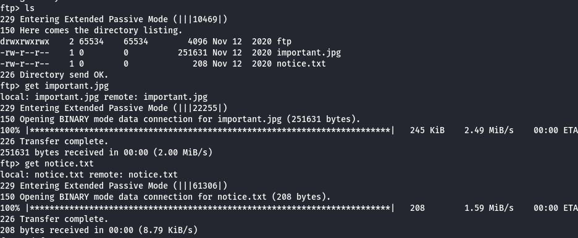Click the notice.txt filename in directory listing
The image size is (578, 238).
pos(301,64)
